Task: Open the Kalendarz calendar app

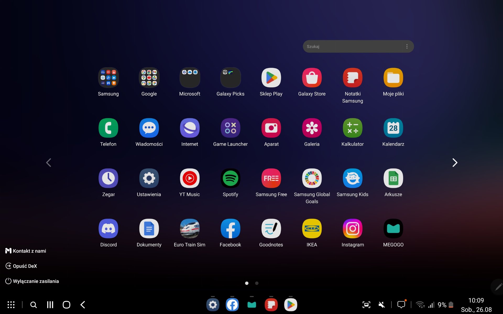Action: click(393, 128)
